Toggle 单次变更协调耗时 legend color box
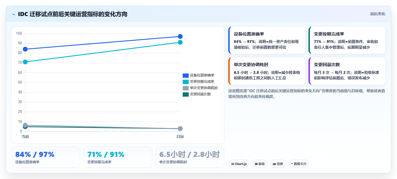 click(x=186, y=88)
